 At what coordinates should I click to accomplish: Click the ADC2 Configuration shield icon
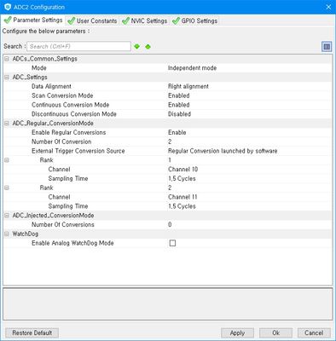(8, 7)
